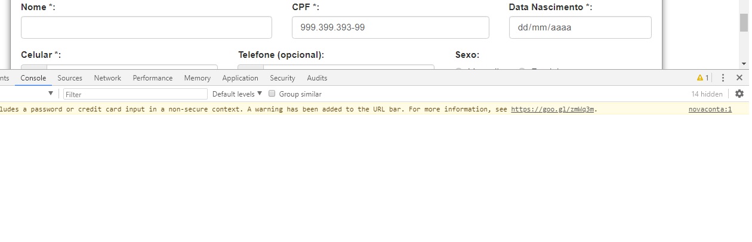The height and width of the screenshot is (242, 752).
Task: Click the yellow warning count indicator
Action: [703, 78]
